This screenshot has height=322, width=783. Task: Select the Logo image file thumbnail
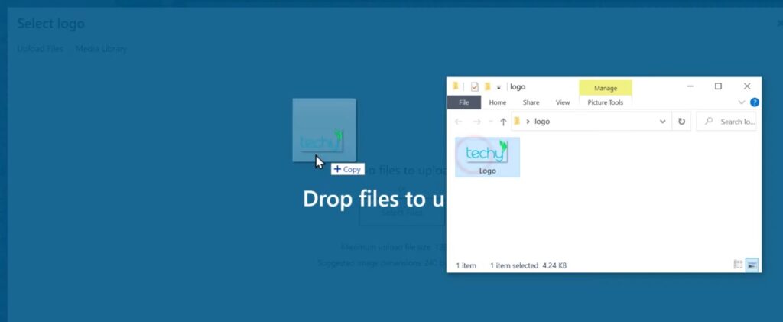(x=487, y=157)
